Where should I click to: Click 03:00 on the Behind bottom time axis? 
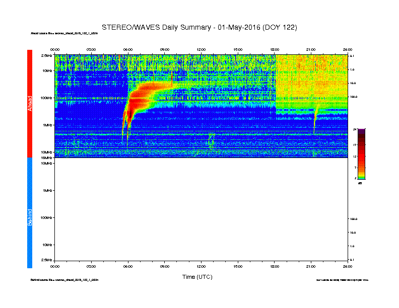coord(91,267)
